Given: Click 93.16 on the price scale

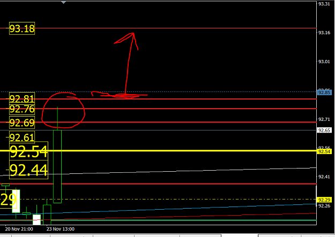Looking at the screenshot, I should [324, 33].
